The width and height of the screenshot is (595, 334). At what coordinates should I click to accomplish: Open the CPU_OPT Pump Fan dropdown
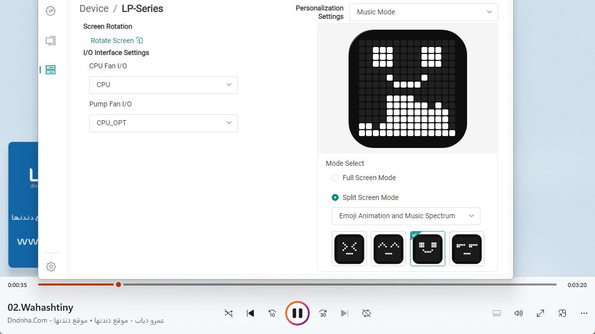(x=164, y=123)
